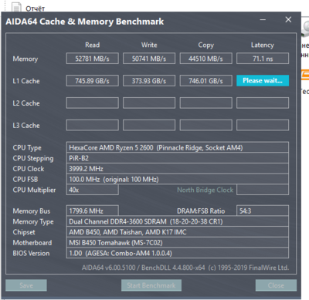
Task: Click the Отчёт document icon
Action: [16, 7]
